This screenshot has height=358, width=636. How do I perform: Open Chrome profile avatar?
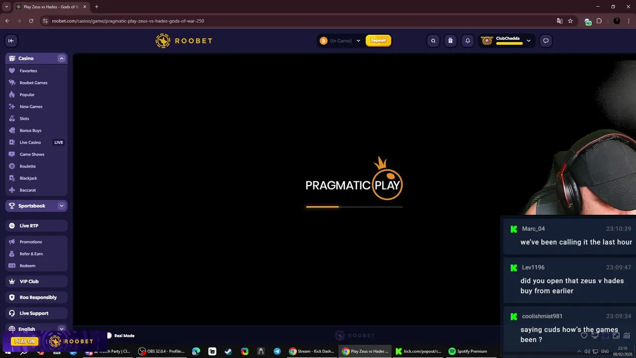(x=617, y=21)
